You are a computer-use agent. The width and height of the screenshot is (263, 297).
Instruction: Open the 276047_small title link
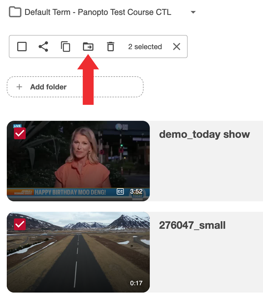[192, 225]
